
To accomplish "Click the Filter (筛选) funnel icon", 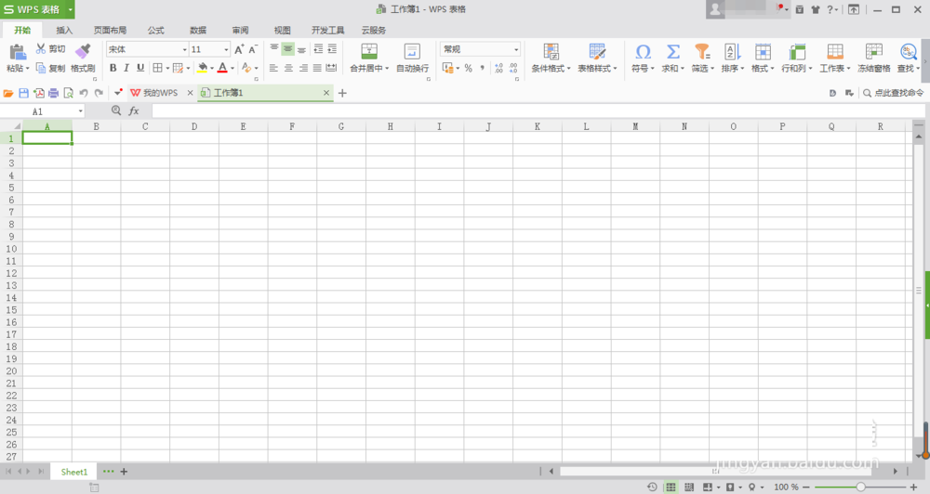I will 702,51.
